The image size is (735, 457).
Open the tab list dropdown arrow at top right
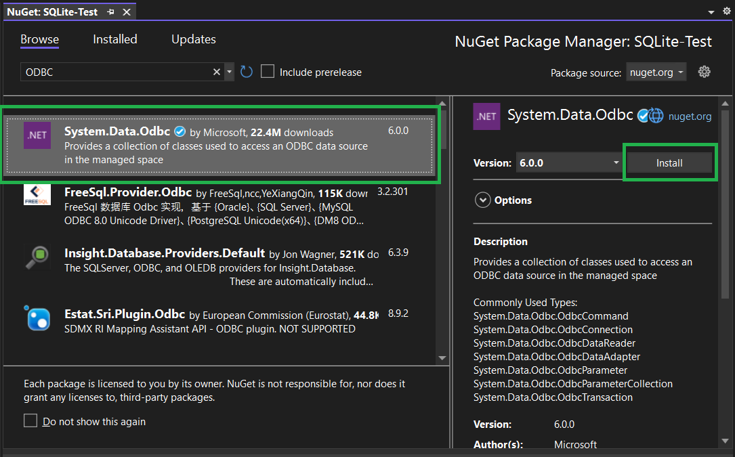711,12
